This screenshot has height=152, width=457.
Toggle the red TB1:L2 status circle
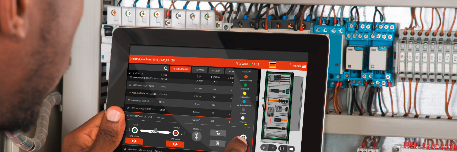[176, 133]
